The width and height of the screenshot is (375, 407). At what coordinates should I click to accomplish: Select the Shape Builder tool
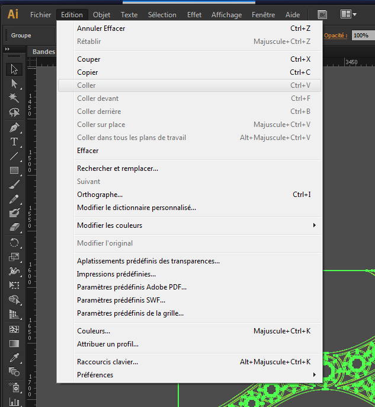[14, 300]
